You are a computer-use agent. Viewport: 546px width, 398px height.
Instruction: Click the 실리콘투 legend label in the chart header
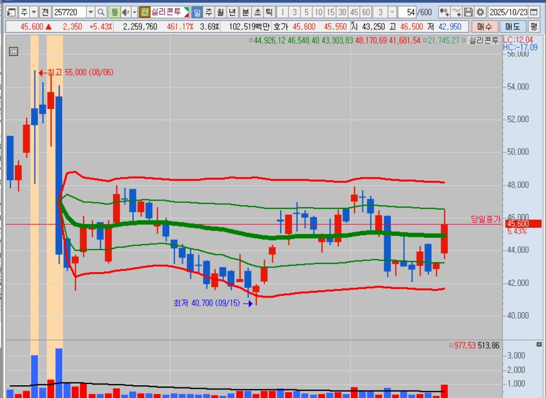click(484, 40)
